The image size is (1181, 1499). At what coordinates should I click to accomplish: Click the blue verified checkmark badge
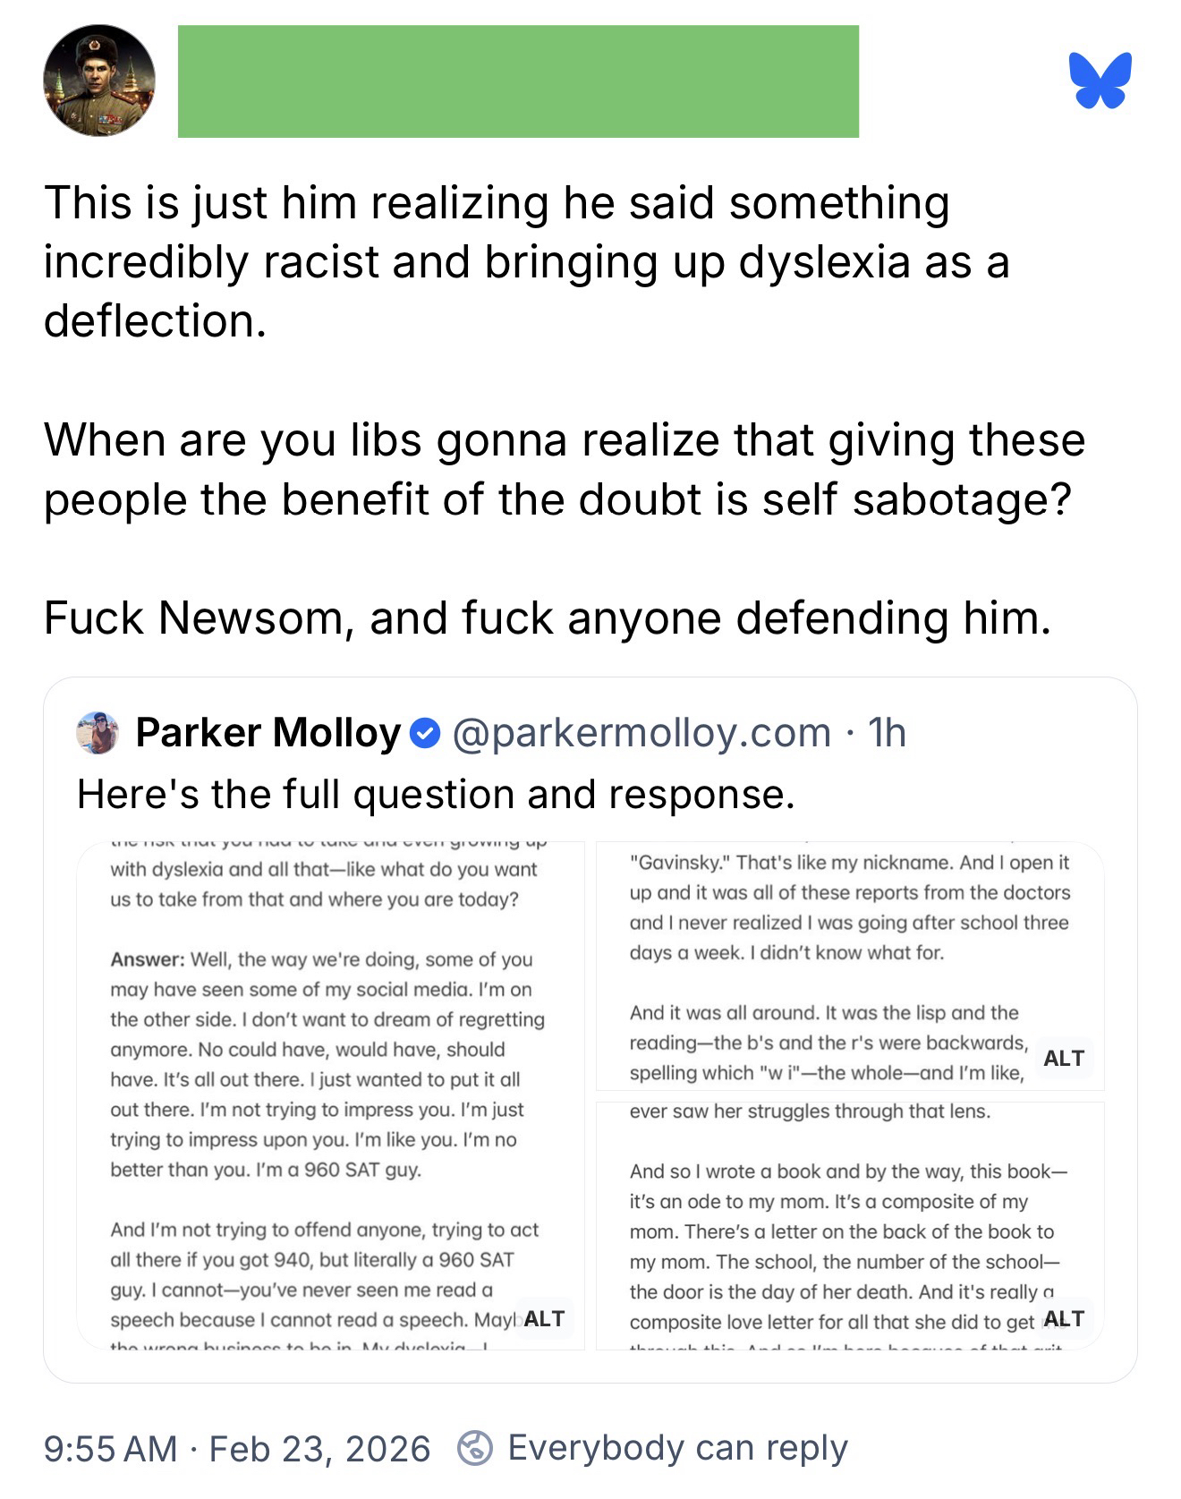coord(424,734)
